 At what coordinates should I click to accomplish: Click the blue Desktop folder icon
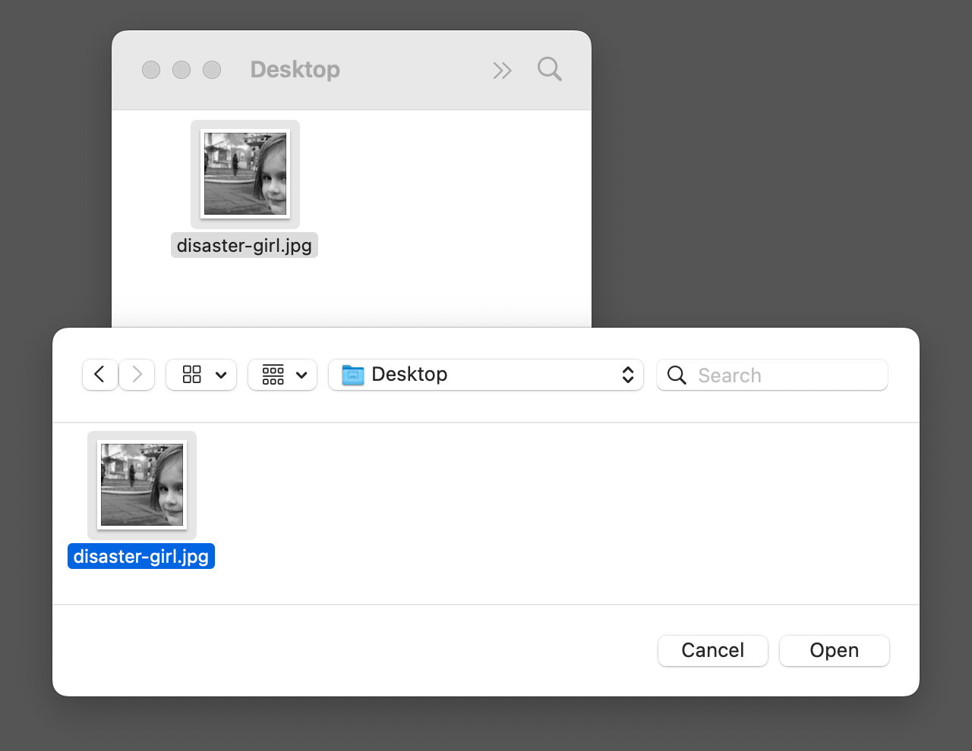click(x=352, y=375)
